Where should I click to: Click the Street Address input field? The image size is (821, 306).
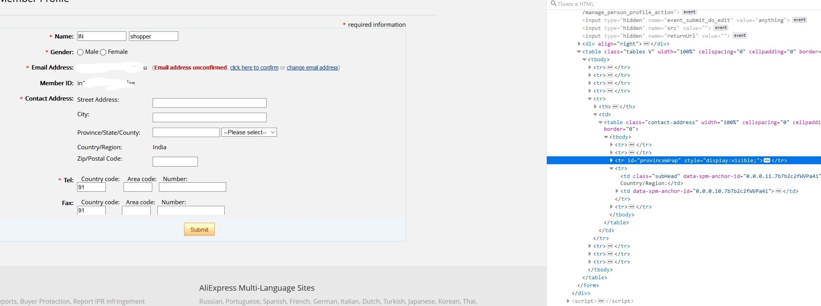tap(210, 103)
